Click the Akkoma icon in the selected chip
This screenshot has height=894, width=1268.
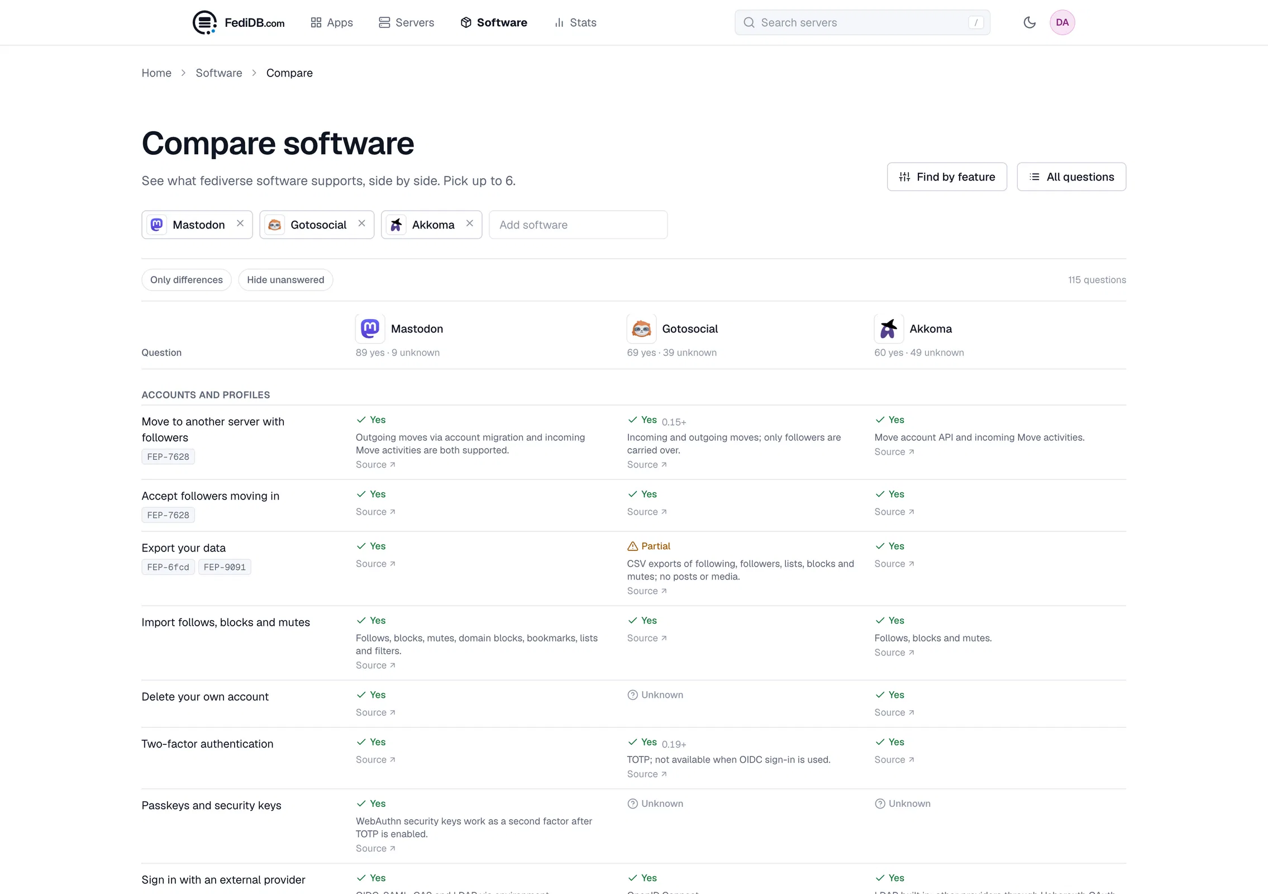[397, 225]
